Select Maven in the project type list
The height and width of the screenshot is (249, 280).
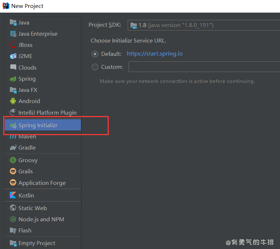(27, 137)
